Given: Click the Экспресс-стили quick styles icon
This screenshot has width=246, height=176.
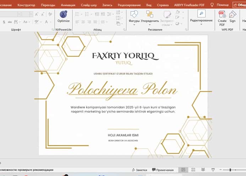Looking at the screenshot, I should 167,15.
